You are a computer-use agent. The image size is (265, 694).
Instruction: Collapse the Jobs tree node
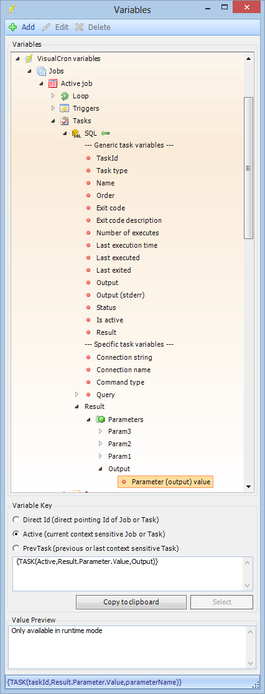30,71
